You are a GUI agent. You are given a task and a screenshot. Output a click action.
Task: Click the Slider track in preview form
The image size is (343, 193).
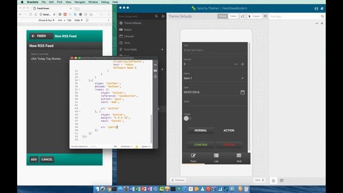point(217,106)
